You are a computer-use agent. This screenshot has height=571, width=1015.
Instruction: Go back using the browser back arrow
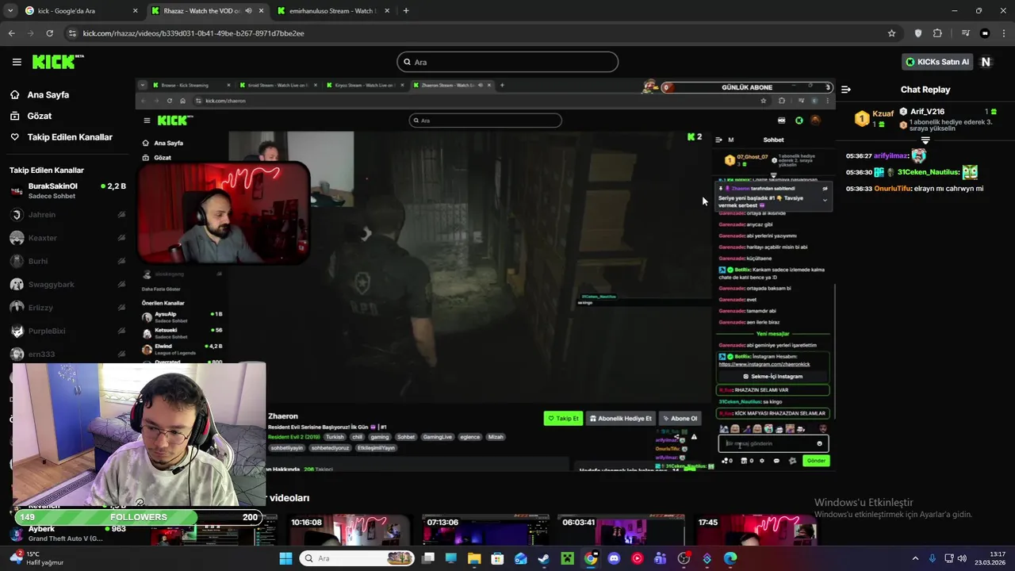(11, 33)
